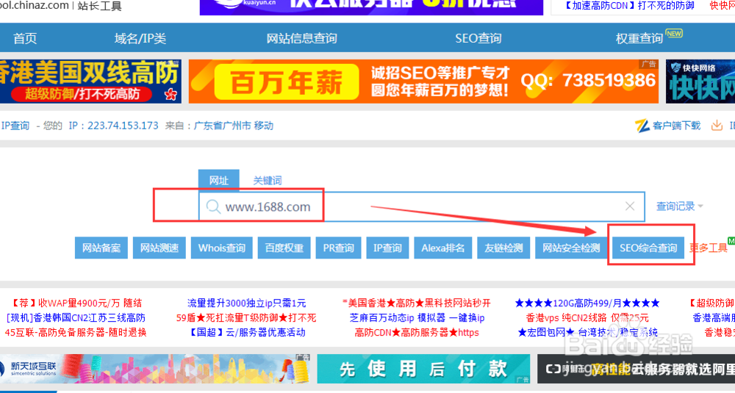Image resolution: width=735 pixels, height=393 pixels.
Task: Click the 流量提升3000独立ip只需1元 link
Action: (x=246, y=303)
